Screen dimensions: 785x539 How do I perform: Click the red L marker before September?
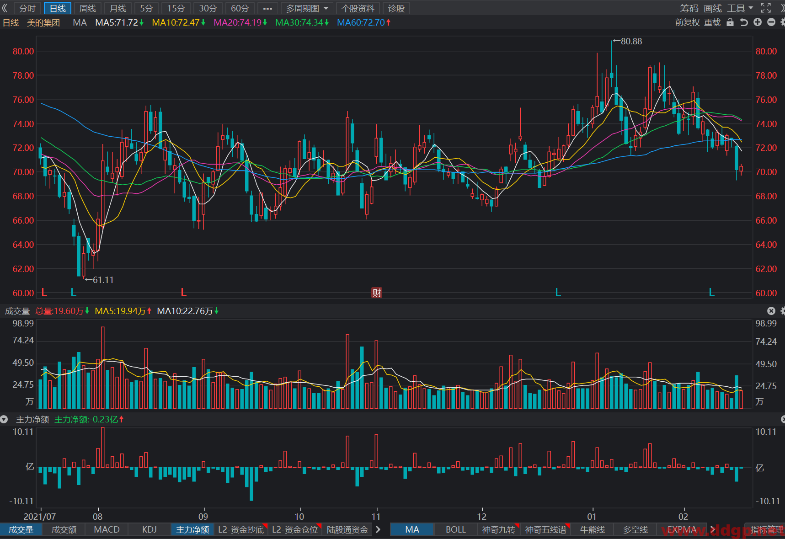pos(183,292)
